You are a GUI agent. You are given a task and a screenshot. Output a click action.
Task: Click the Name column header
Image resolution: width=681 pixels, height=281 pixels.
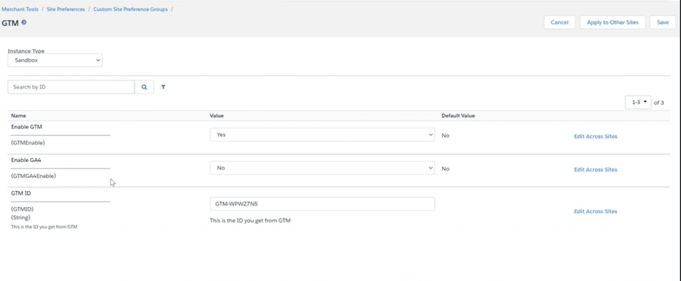pyautogui.click(x=19, y=116)
